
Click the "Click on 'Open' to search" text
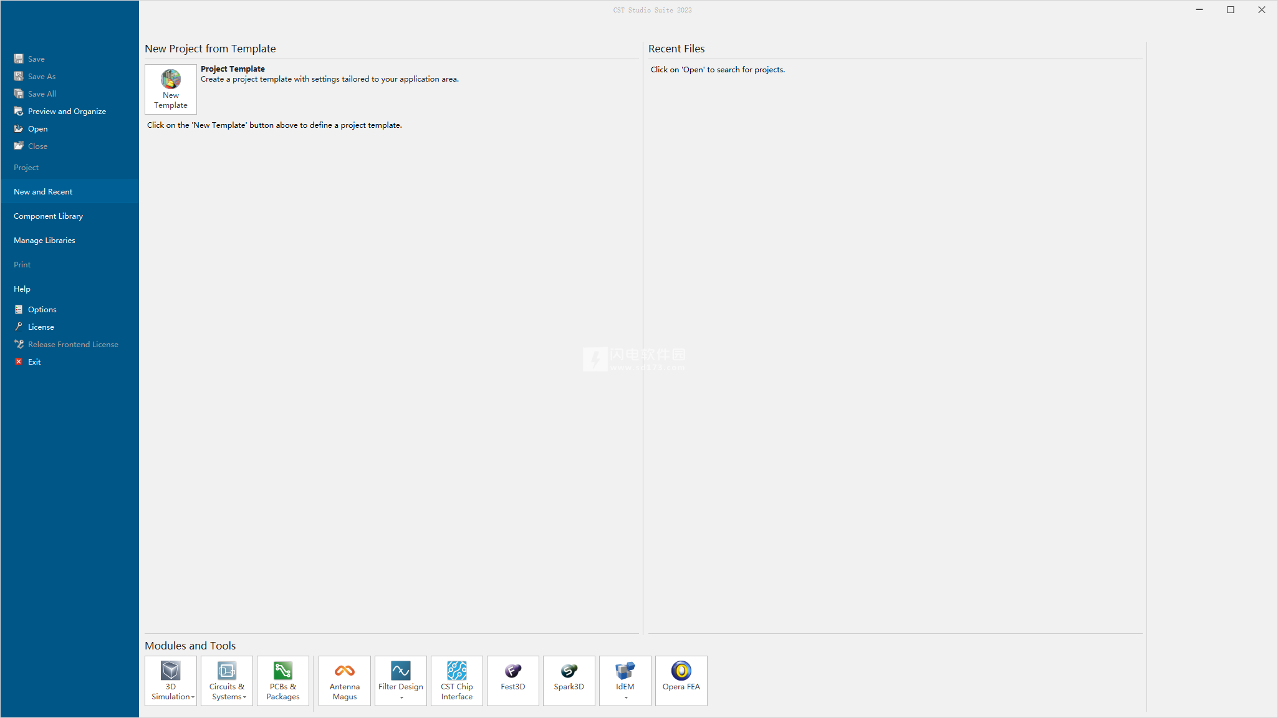pos(718,69)
